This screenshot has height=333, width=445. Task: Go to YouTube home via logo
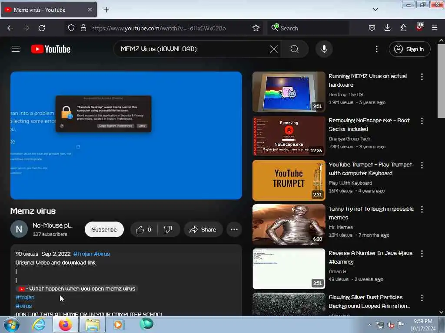[51, 49]
